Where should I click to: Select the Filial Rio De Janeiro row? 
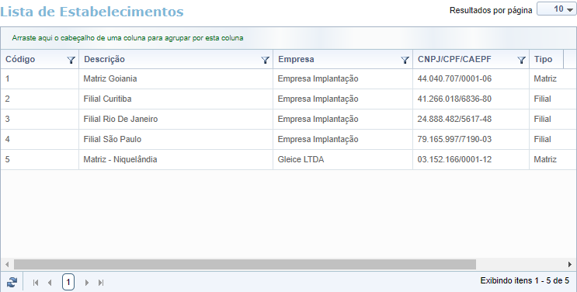(289, 120)
